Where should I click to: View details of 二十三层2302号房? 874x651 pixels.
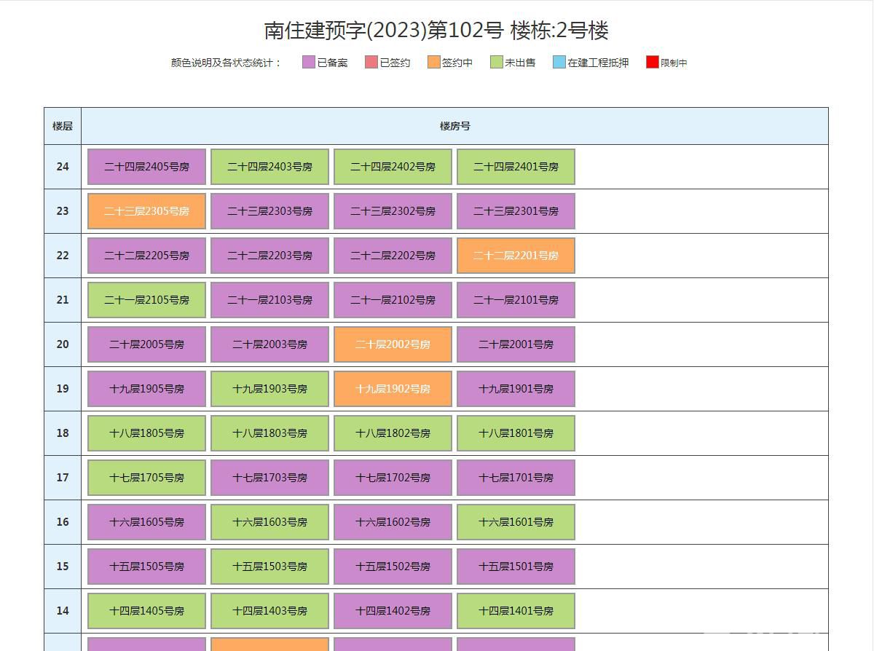(393, 211)
